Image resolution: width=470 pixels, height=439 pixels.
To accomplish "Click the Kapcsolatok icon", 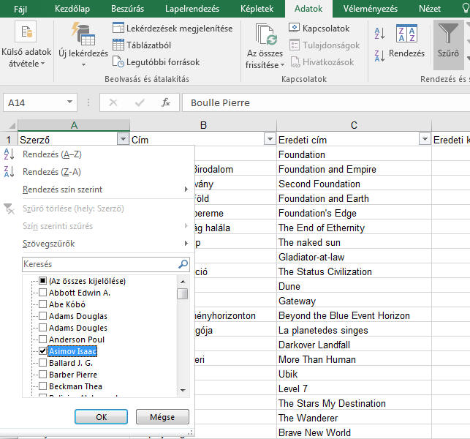I will (295, 29).
